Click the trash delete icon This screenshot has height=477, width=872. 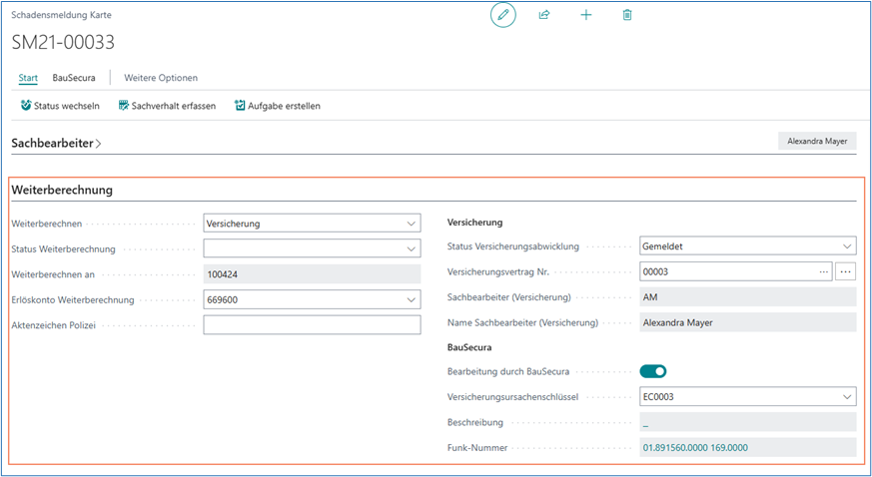[627, 15]
